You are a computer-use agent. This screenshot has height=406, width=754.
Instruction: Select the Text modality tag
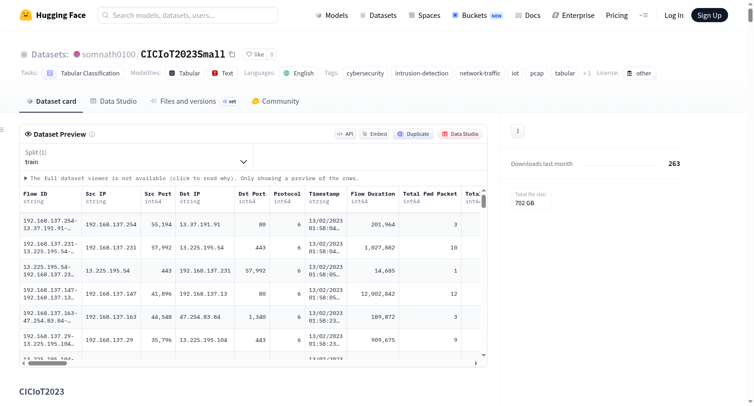(x=222, y=73)
